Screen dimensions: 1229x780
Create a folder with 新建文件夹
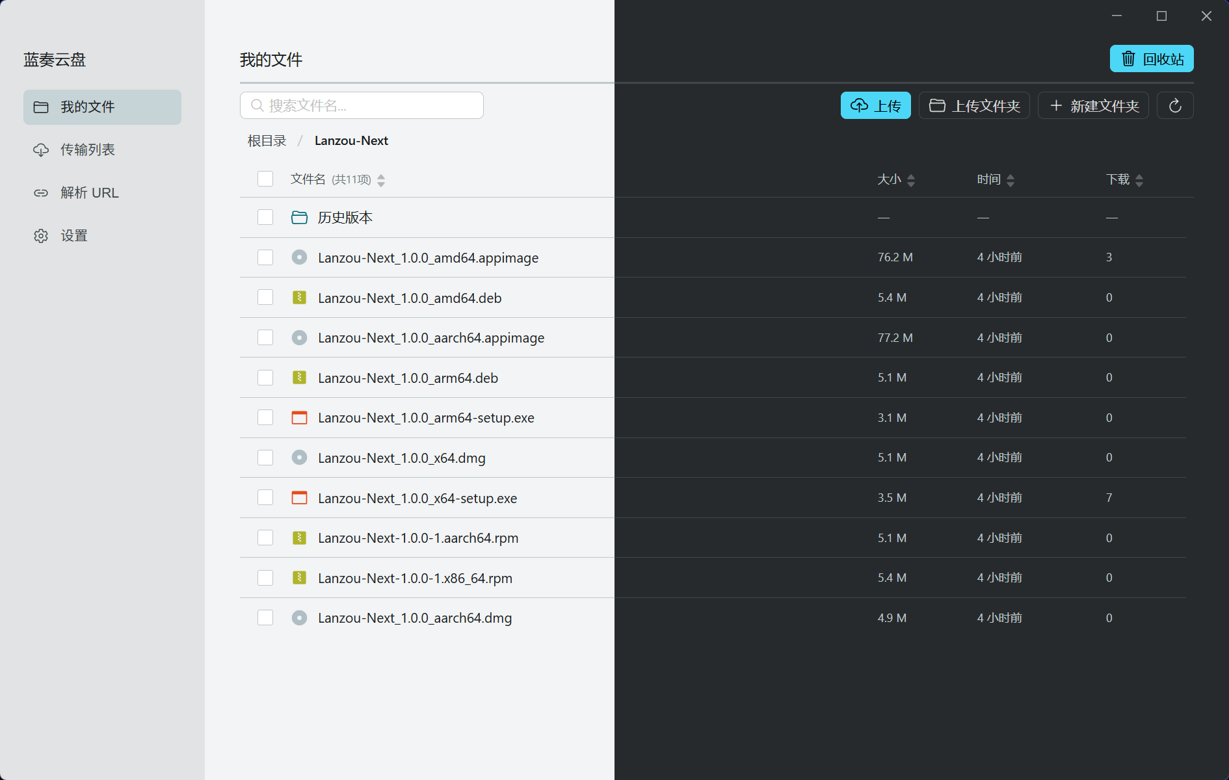(1093, 105)
